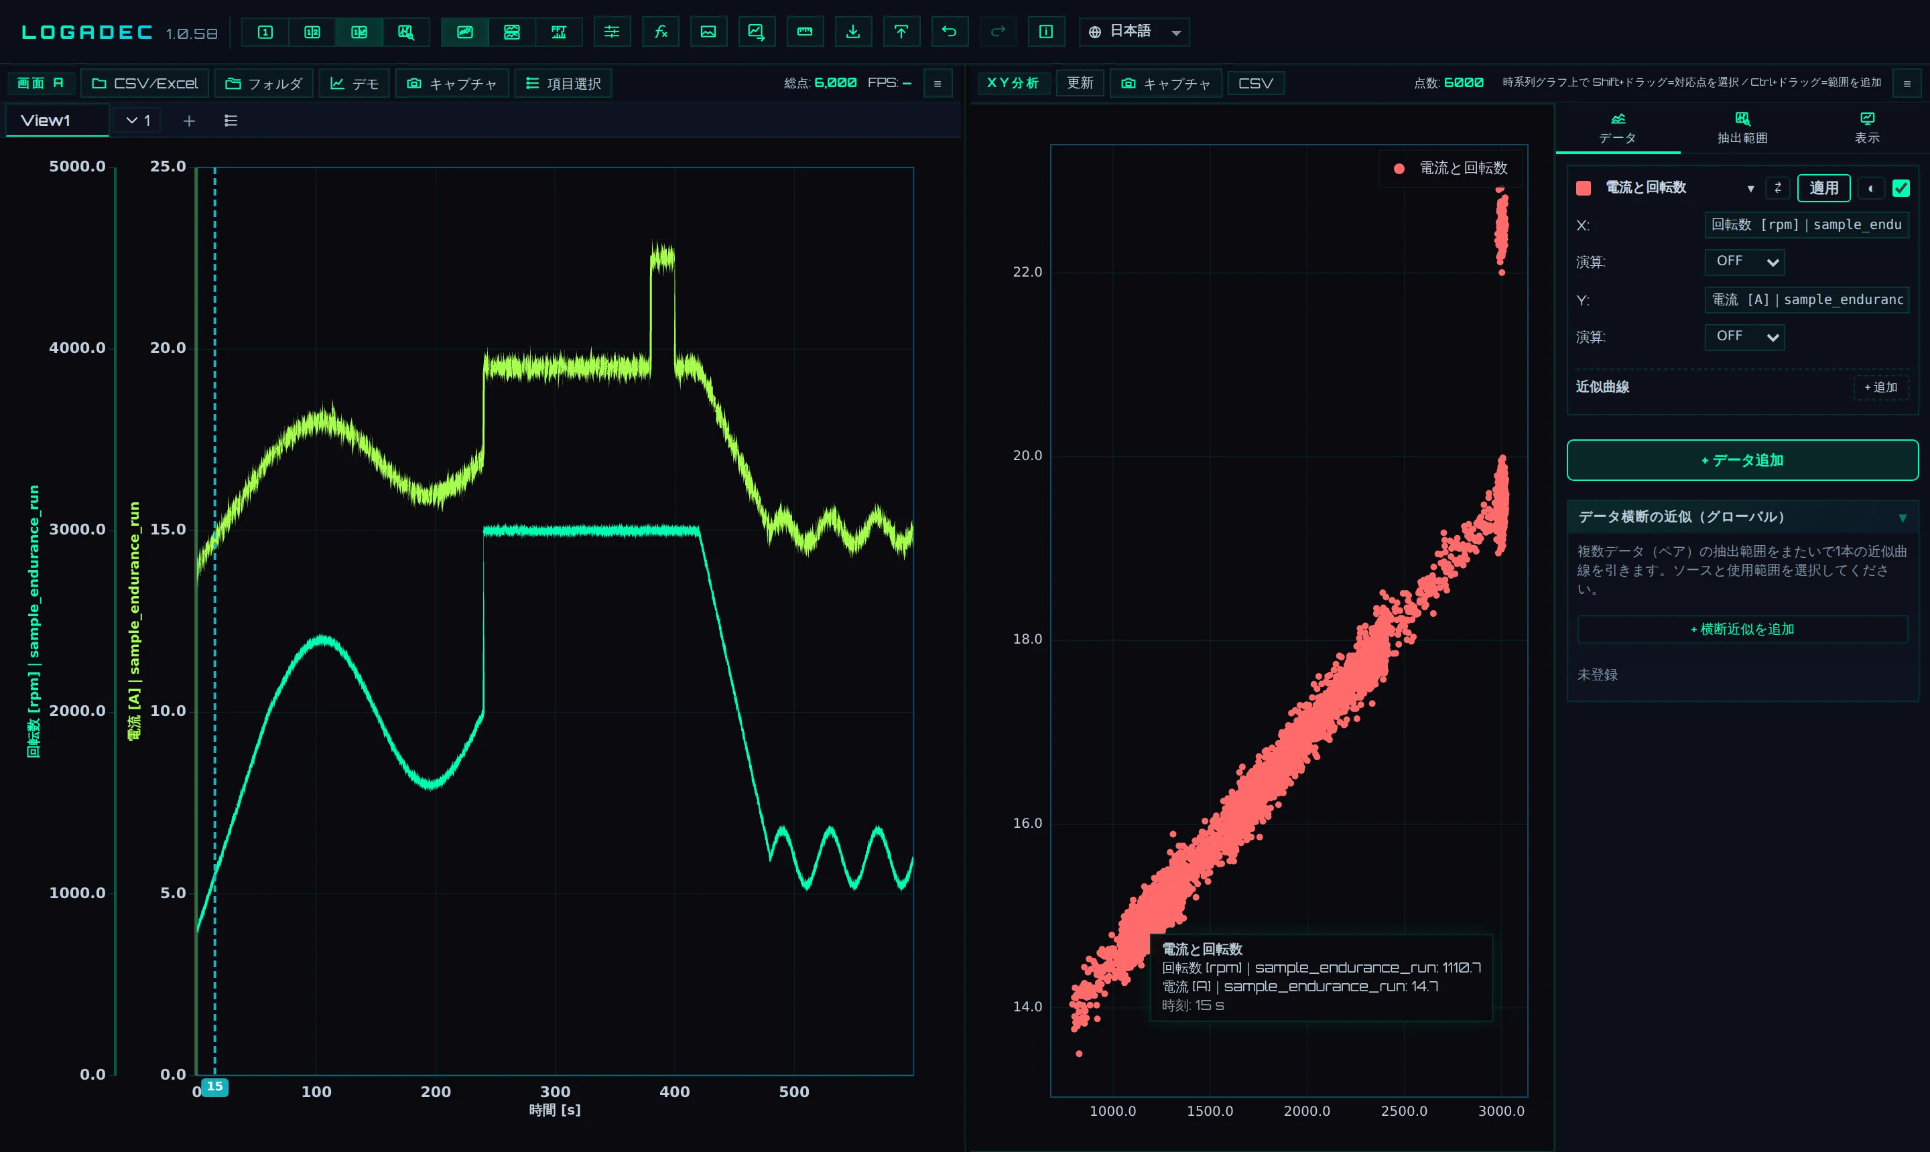Click the undo arrow icon
1930x1152 pixels.
(949, 32)
